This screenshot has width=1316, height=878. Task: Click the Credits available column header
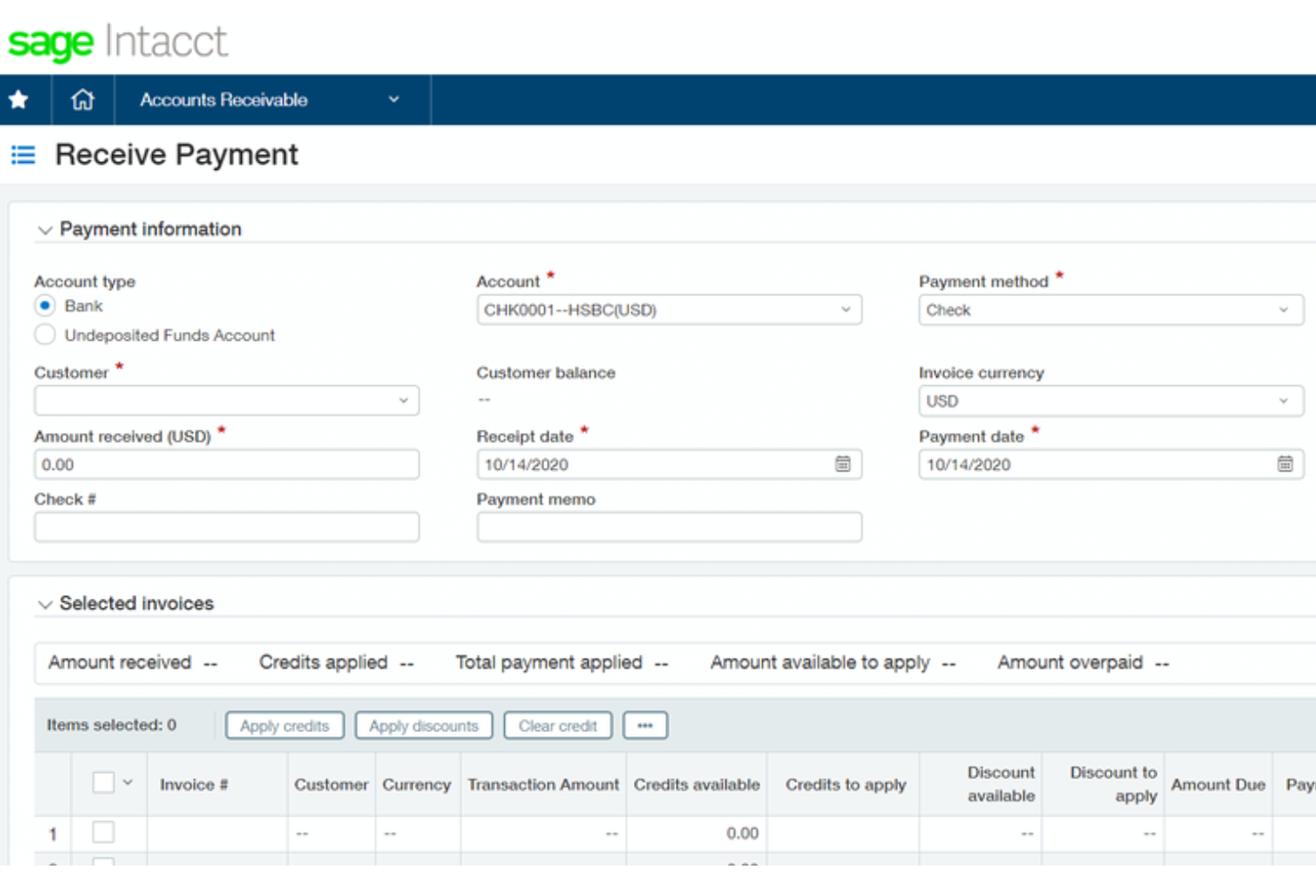click(x=697, y=785)
